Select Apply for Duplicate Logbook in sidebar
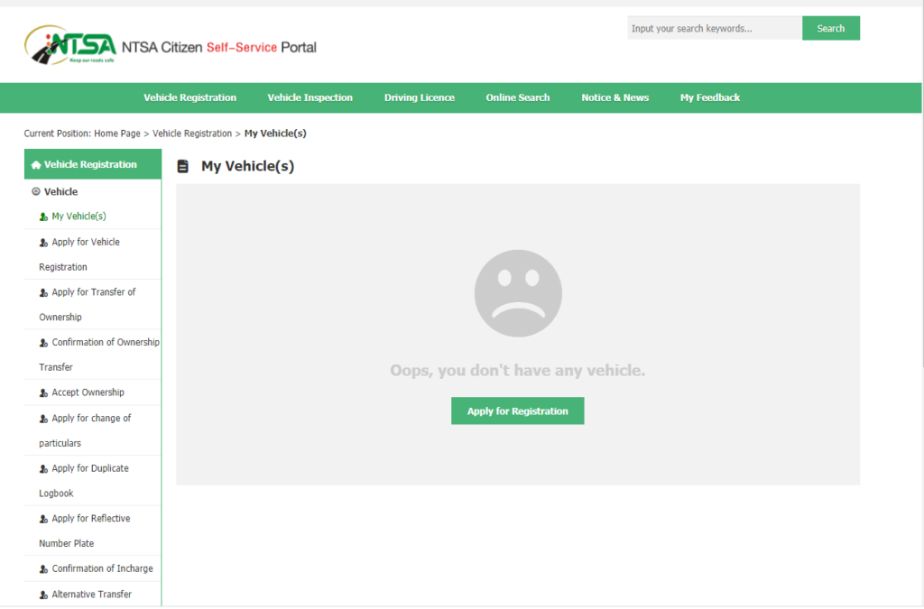The height and width of the screenshot is (609, 924). click(89, 469)
